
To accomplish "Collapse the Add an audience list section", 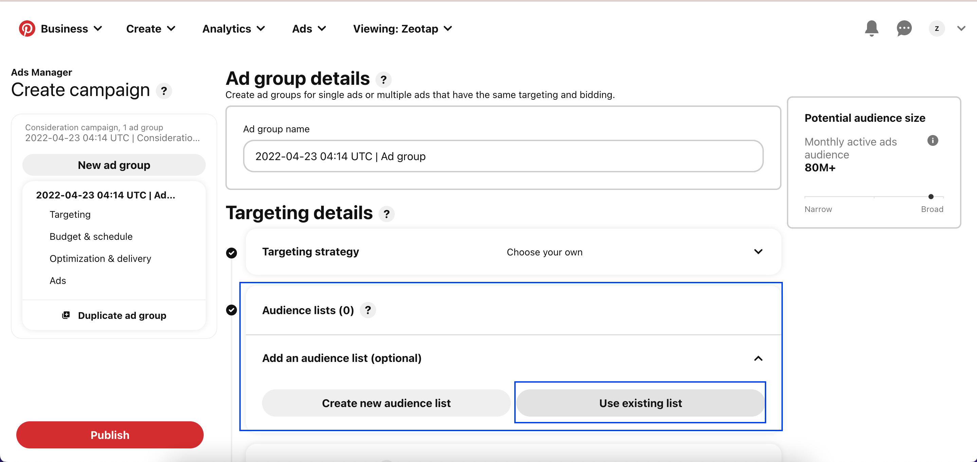I will click(x=758, y=358).
